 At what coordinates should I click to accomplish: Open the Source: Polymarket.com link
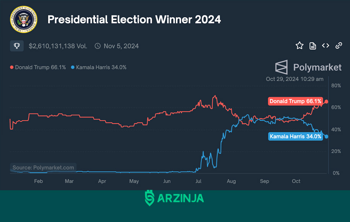point(43,168)
